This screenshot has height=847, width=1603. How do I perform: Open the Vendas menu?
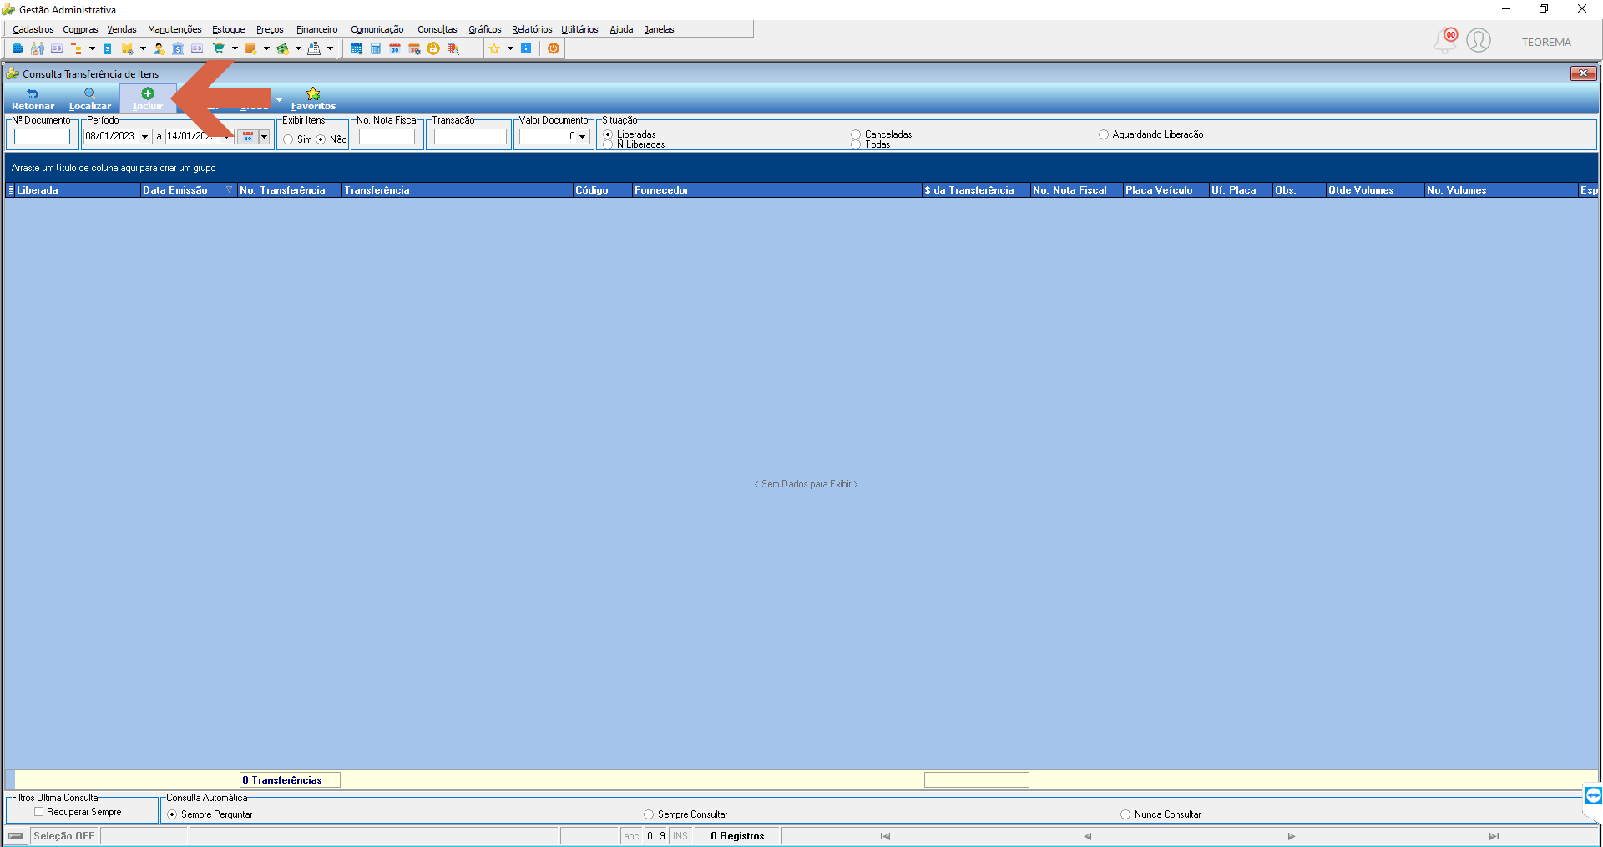click(122, 29)
